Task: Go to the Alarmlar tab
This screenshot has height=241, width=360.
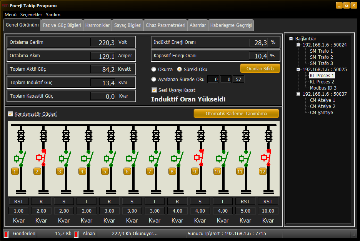Action: [x=198, y=25]
